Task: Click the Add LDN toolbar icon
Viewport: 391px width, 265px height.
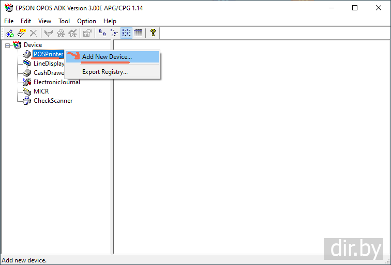Action: (x=21, y=33)
